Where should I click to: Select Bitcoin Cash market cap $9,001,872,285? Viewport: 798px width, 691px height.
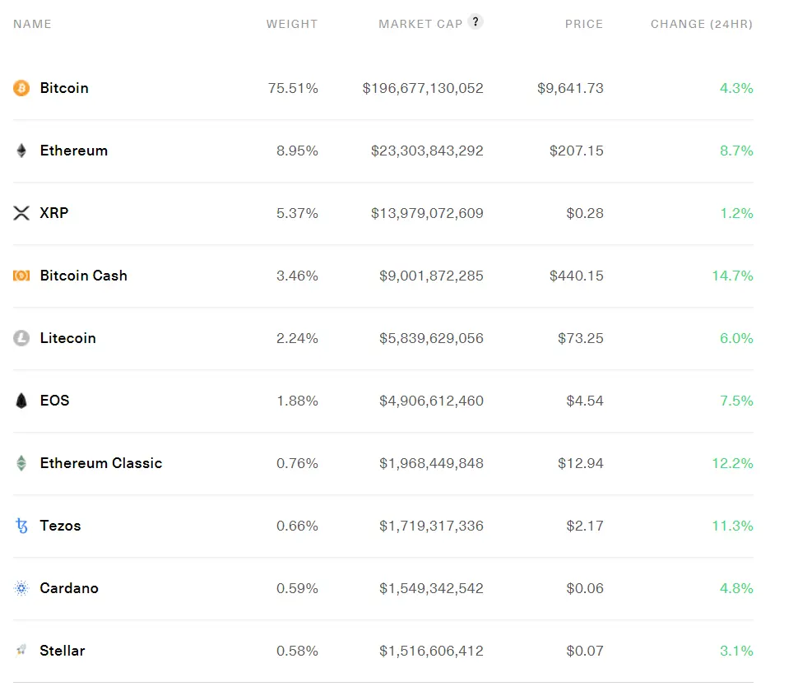pos(431,276)
